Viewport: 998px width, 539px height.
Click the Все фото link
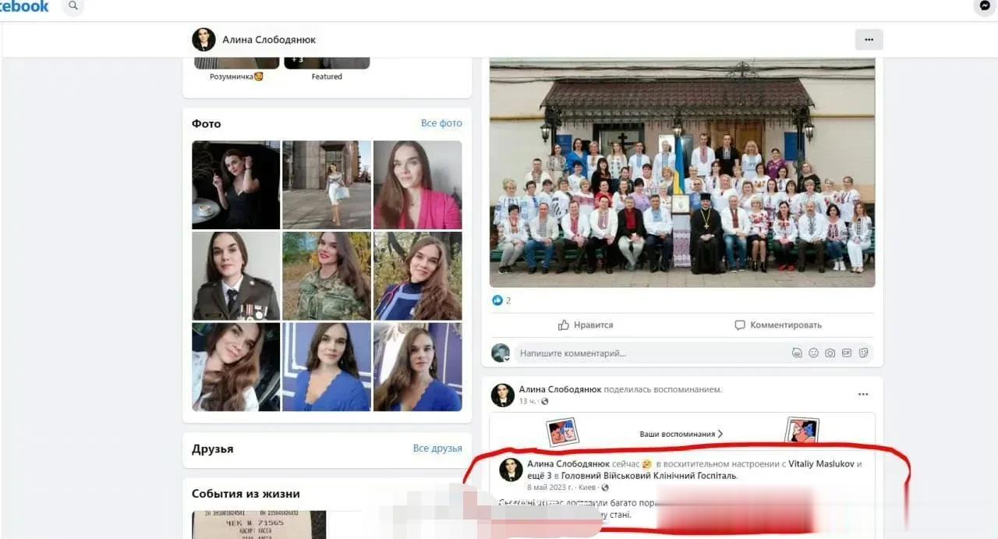click(441, 123)
